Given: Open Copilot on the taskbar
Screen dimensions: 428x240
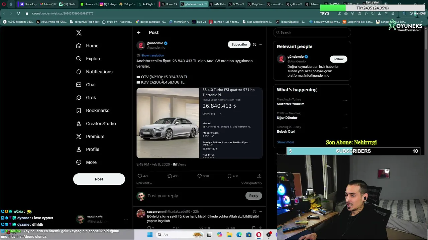Looking at the screenshot, I should [x=219, y=235].
